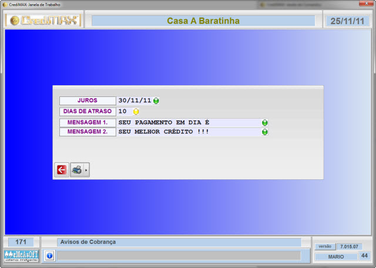Image resolution: width=376 pixels, height=268 pixels.
Task: Click the 25/11/11 date in header
Action: (x=348, y=21)
